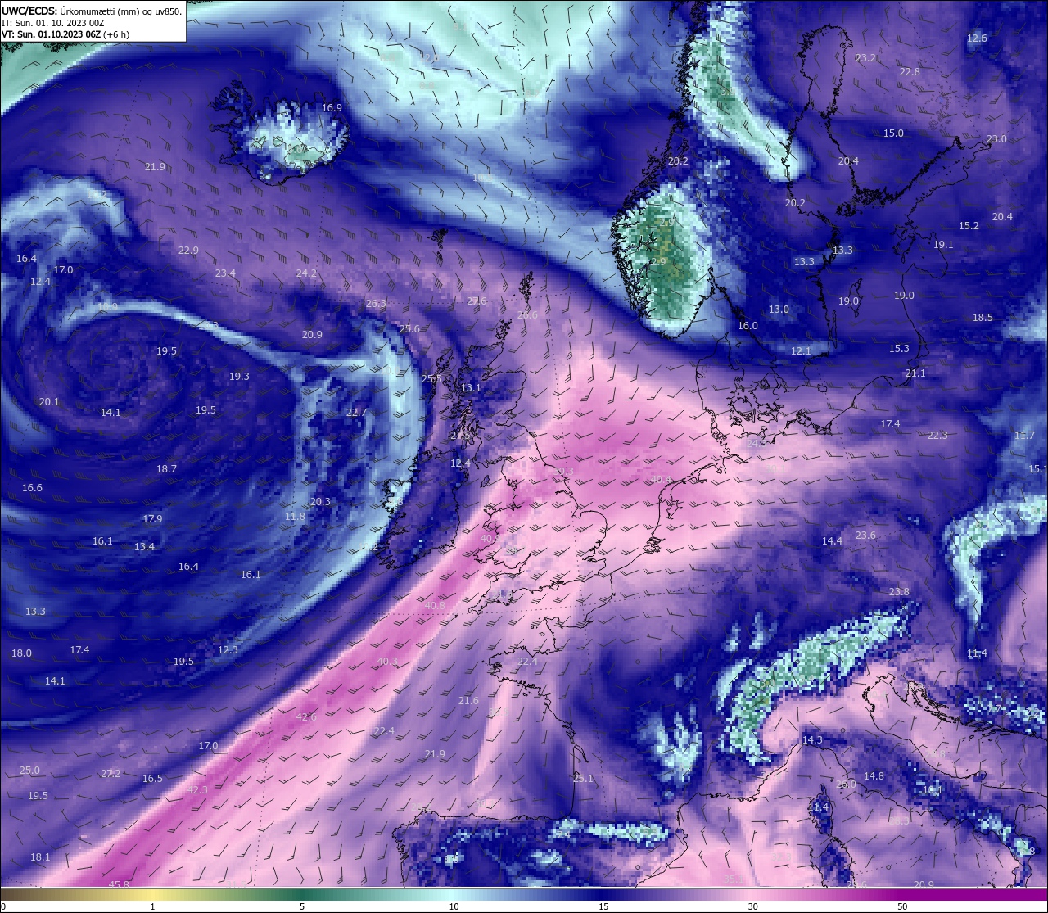Click the 15.2 map value
This screenshot has width=1048, height=913.
pyautogui.click(x=969, y=226)
